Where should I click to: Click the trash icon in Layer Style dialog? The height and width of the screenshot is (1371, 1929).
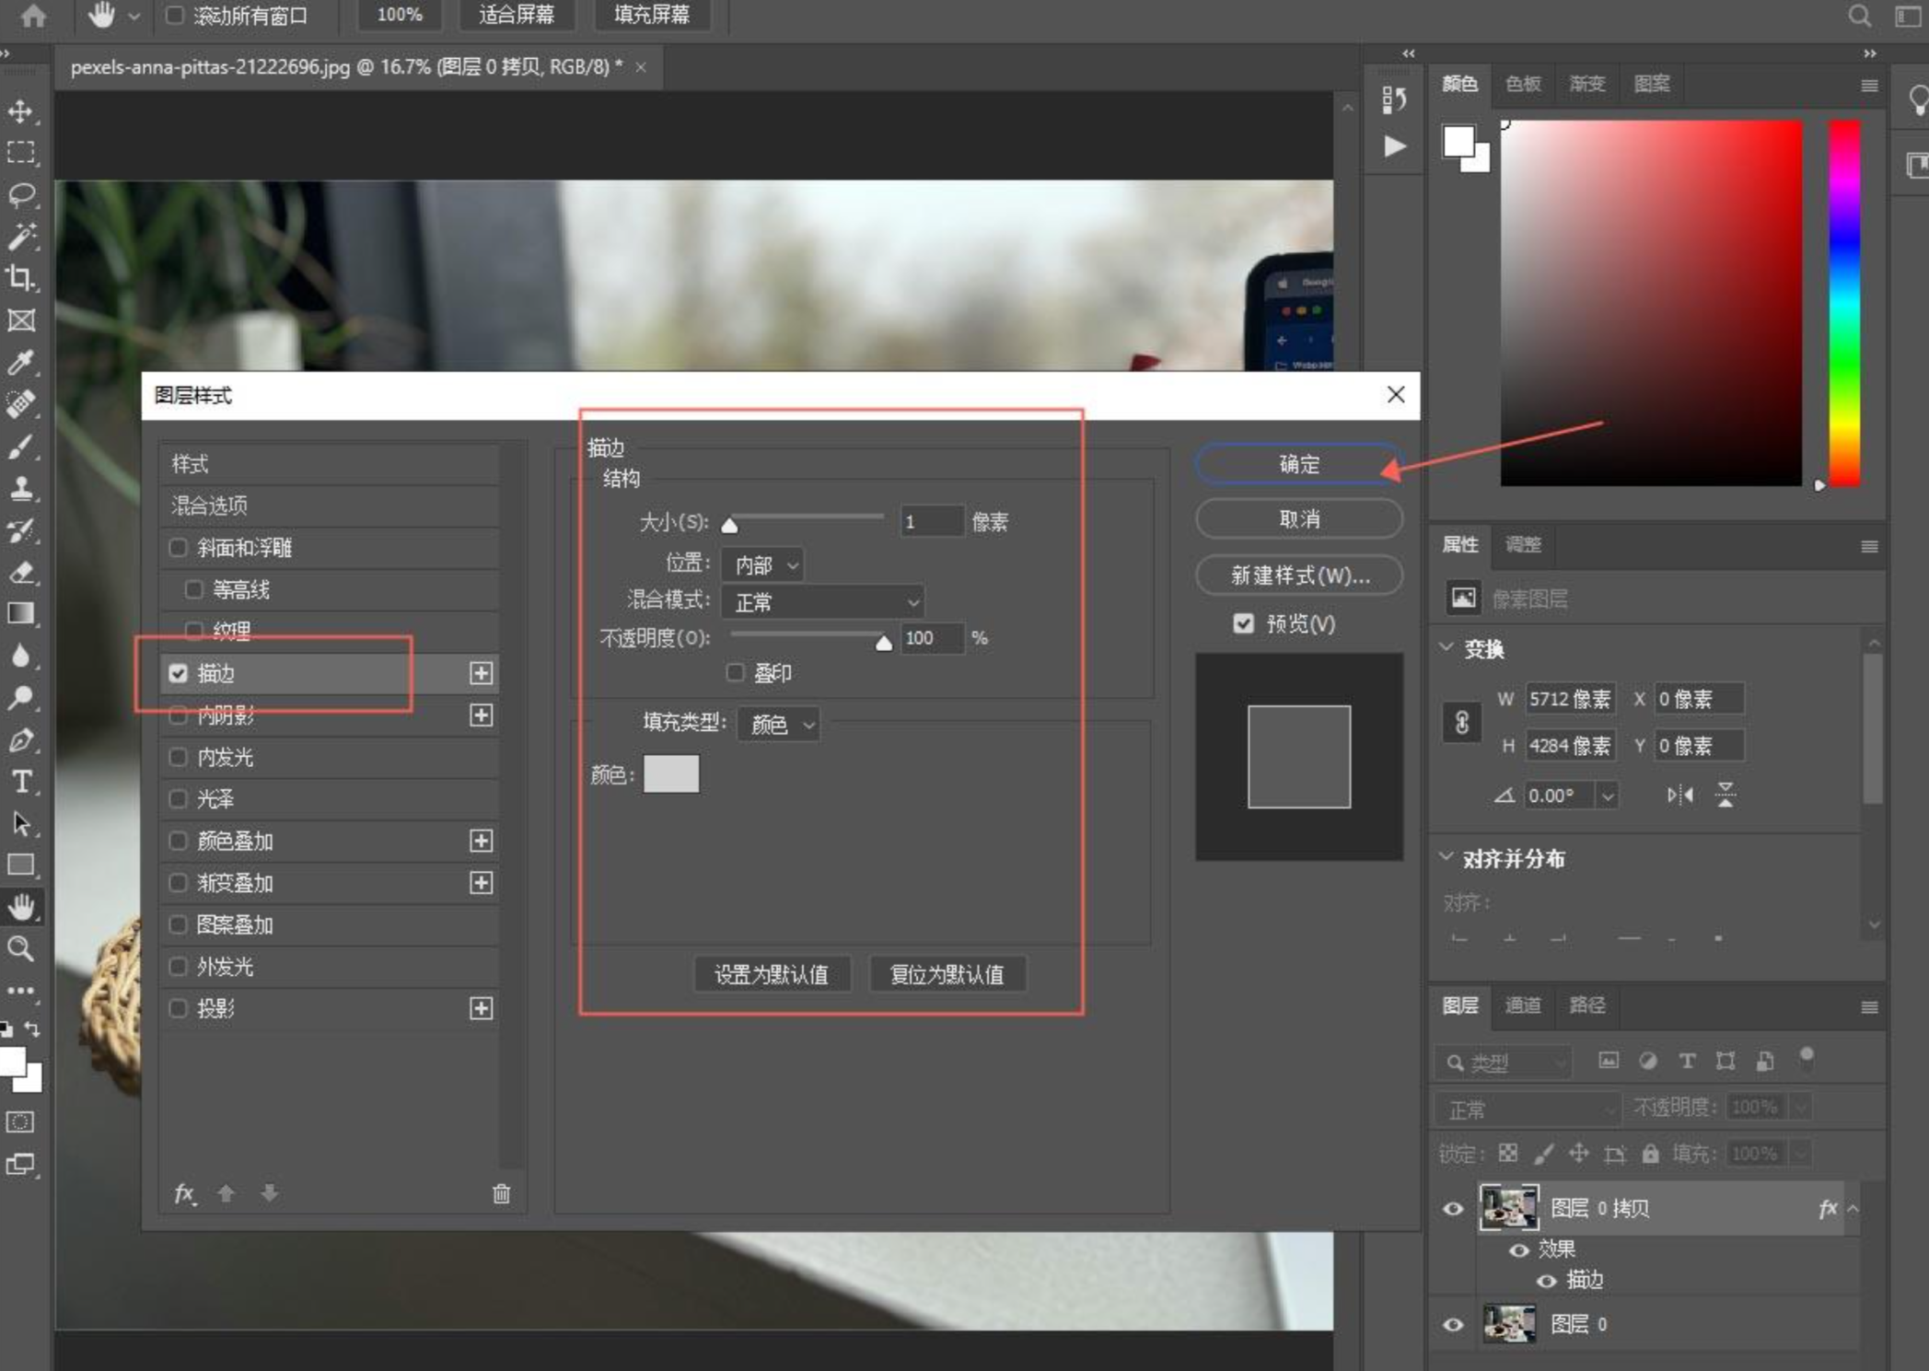point(501,1193)
